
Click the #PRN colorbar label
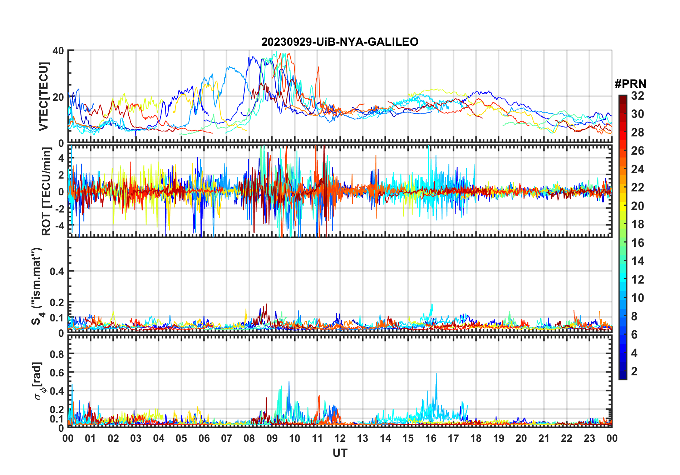630,84
